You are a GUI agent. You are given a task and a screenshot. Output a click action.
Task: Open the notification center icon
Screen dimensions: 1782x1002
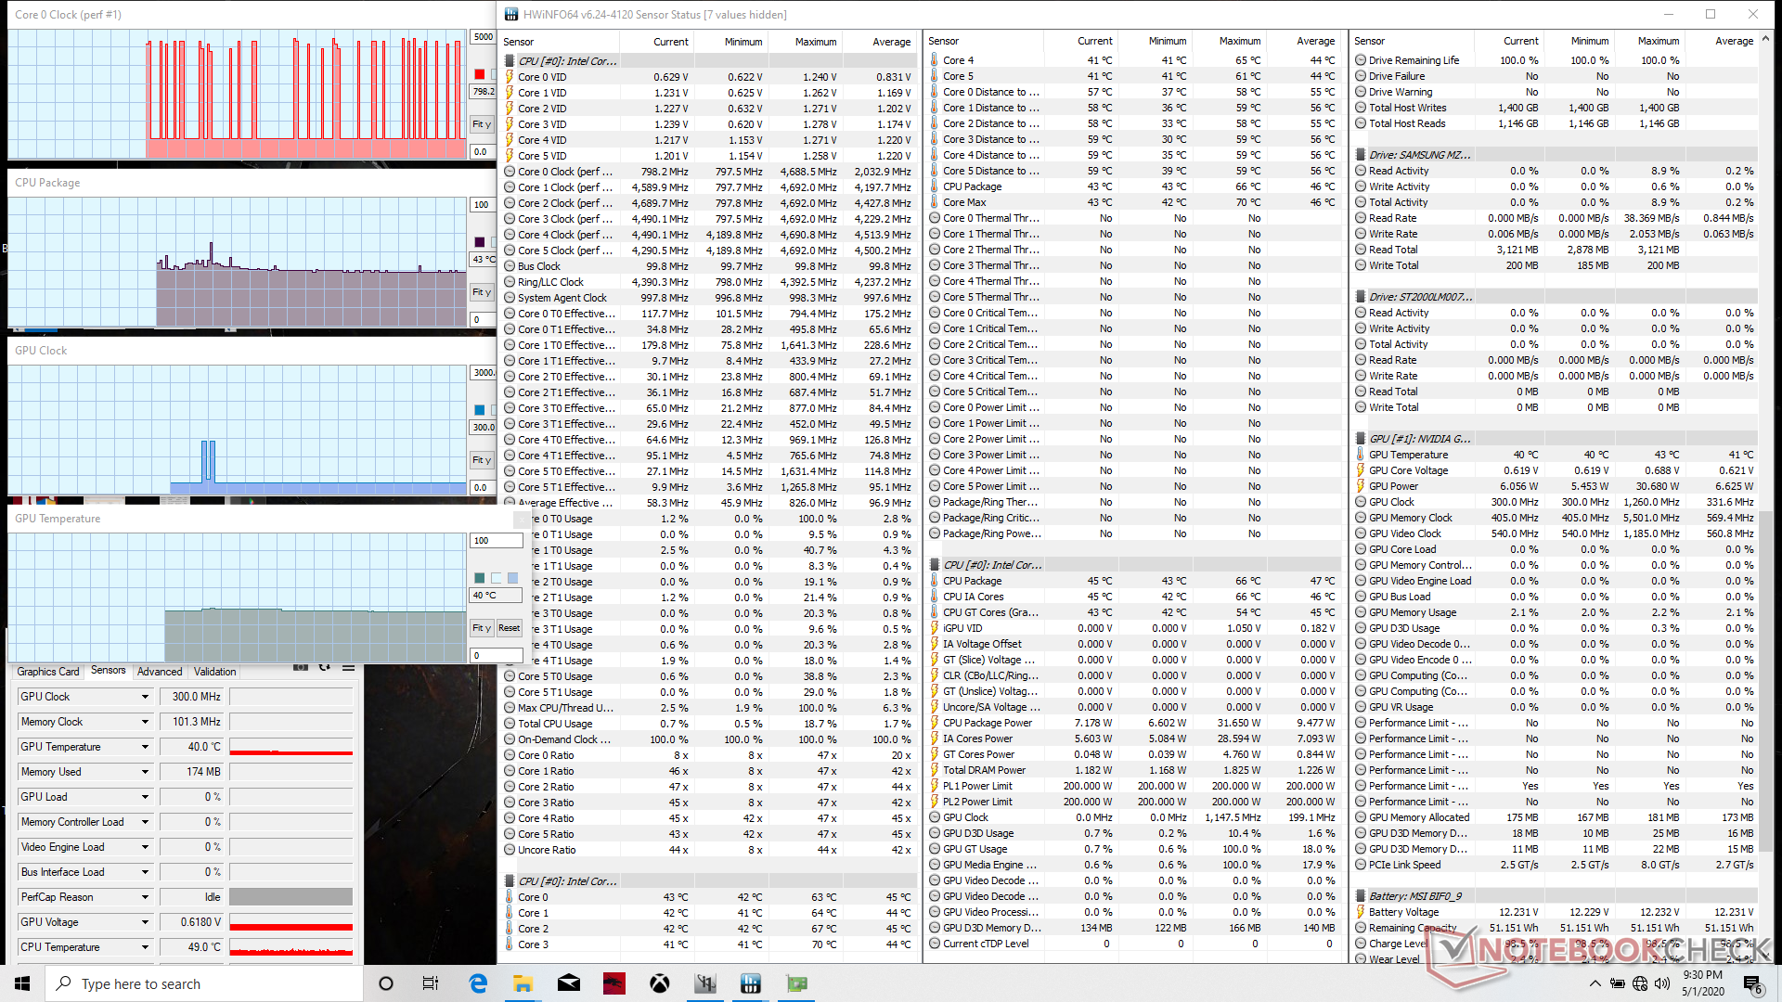[x=1752, y=983]
